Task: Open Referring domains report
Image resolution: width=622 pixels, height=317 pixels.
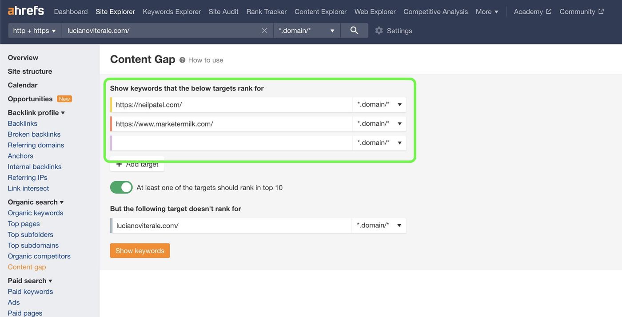Action: [36, 145]
